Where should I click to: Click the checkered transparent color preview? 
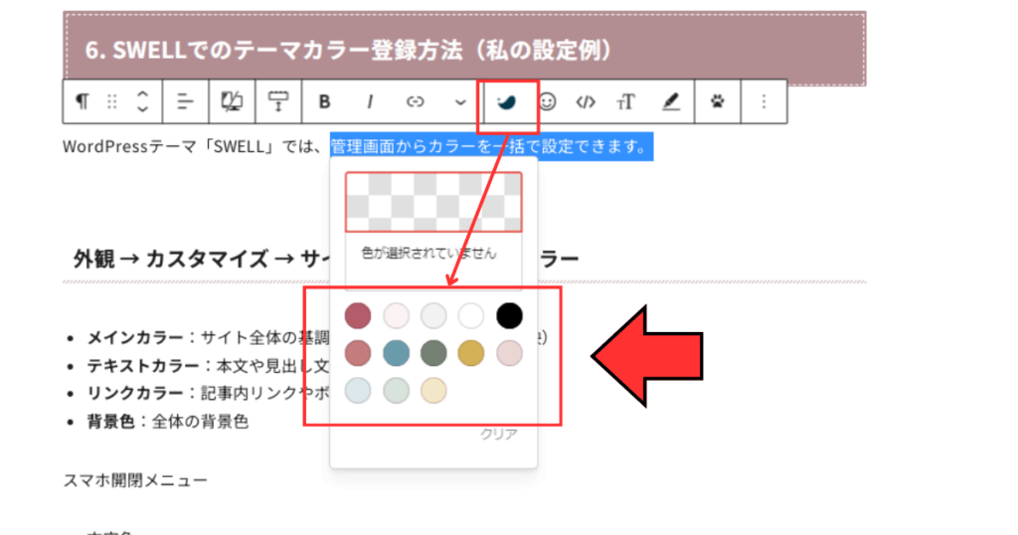click(433, 202)
